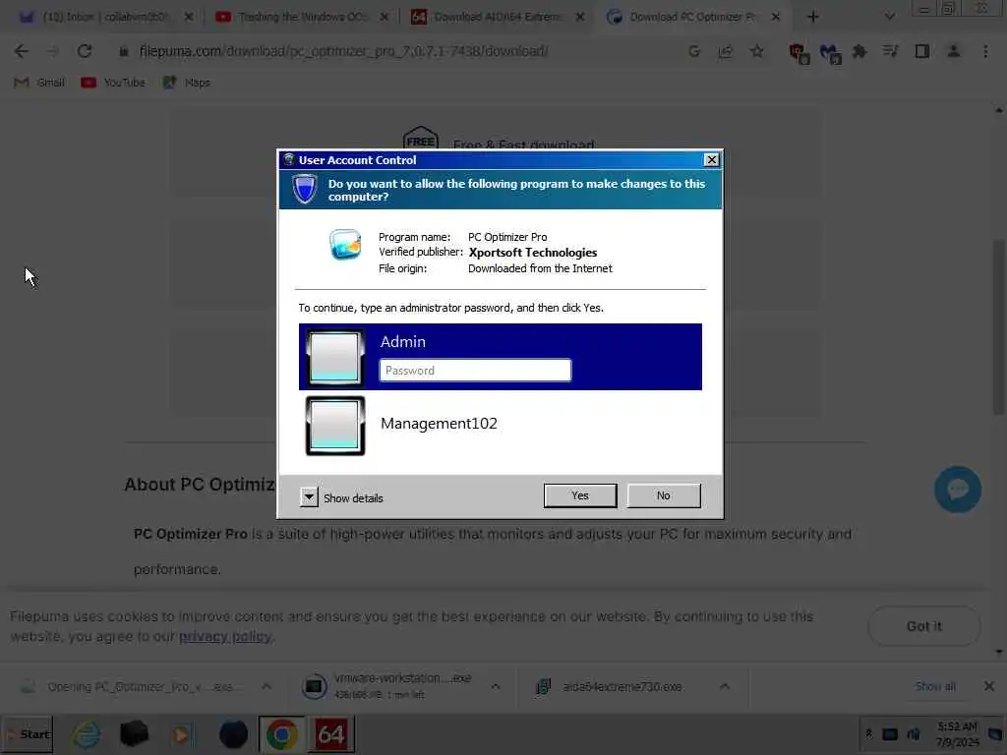This screenshot has width=1007, height=755.
Task: Click the filepuma.com address bar
Action: (x=343, y=51)
